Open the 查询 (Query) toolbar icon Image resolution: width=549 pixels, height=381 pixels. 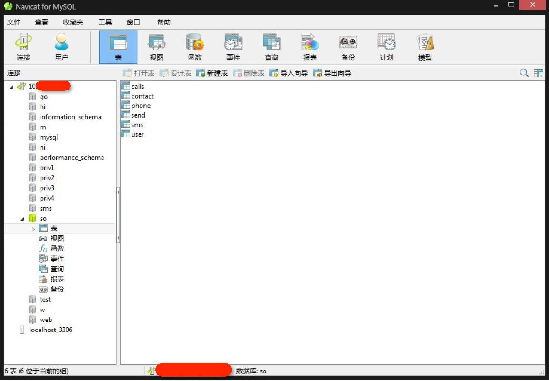[271, 47]
